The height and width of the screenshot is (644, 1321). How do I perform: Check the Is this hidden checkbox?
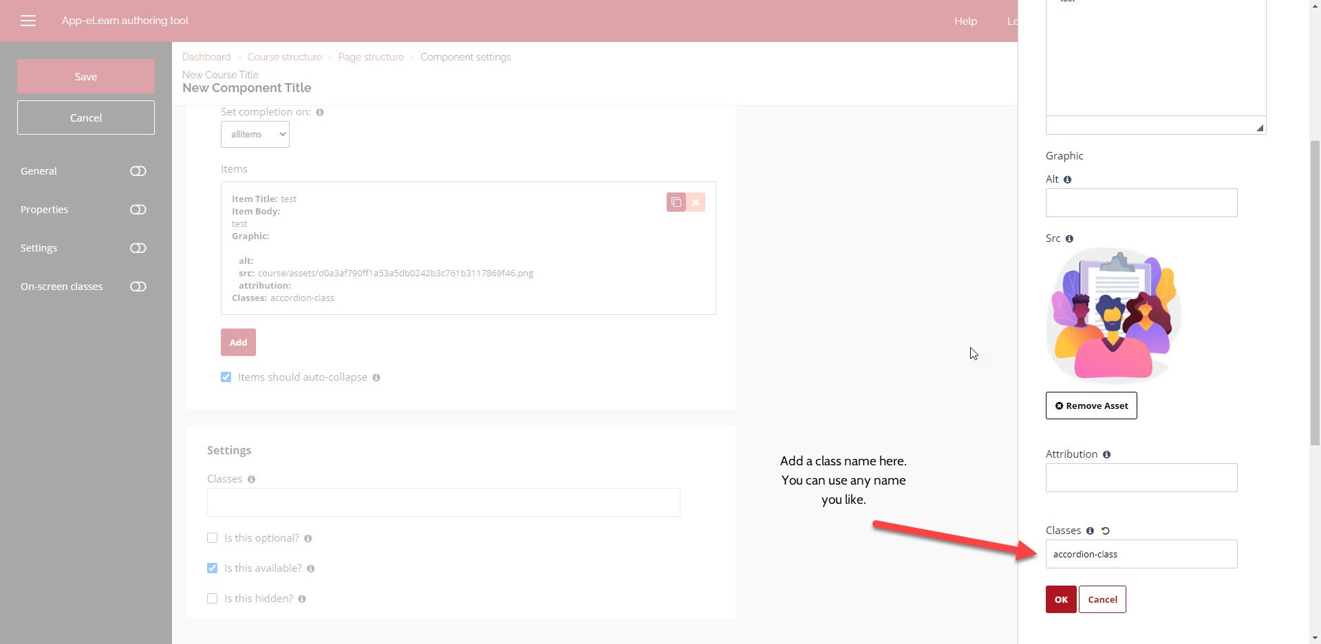pos(213,599)
